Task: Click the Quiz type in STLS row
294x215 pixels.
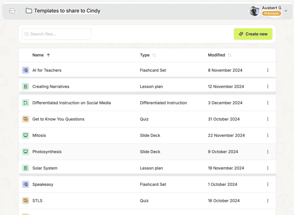Action: pos(144,201)
